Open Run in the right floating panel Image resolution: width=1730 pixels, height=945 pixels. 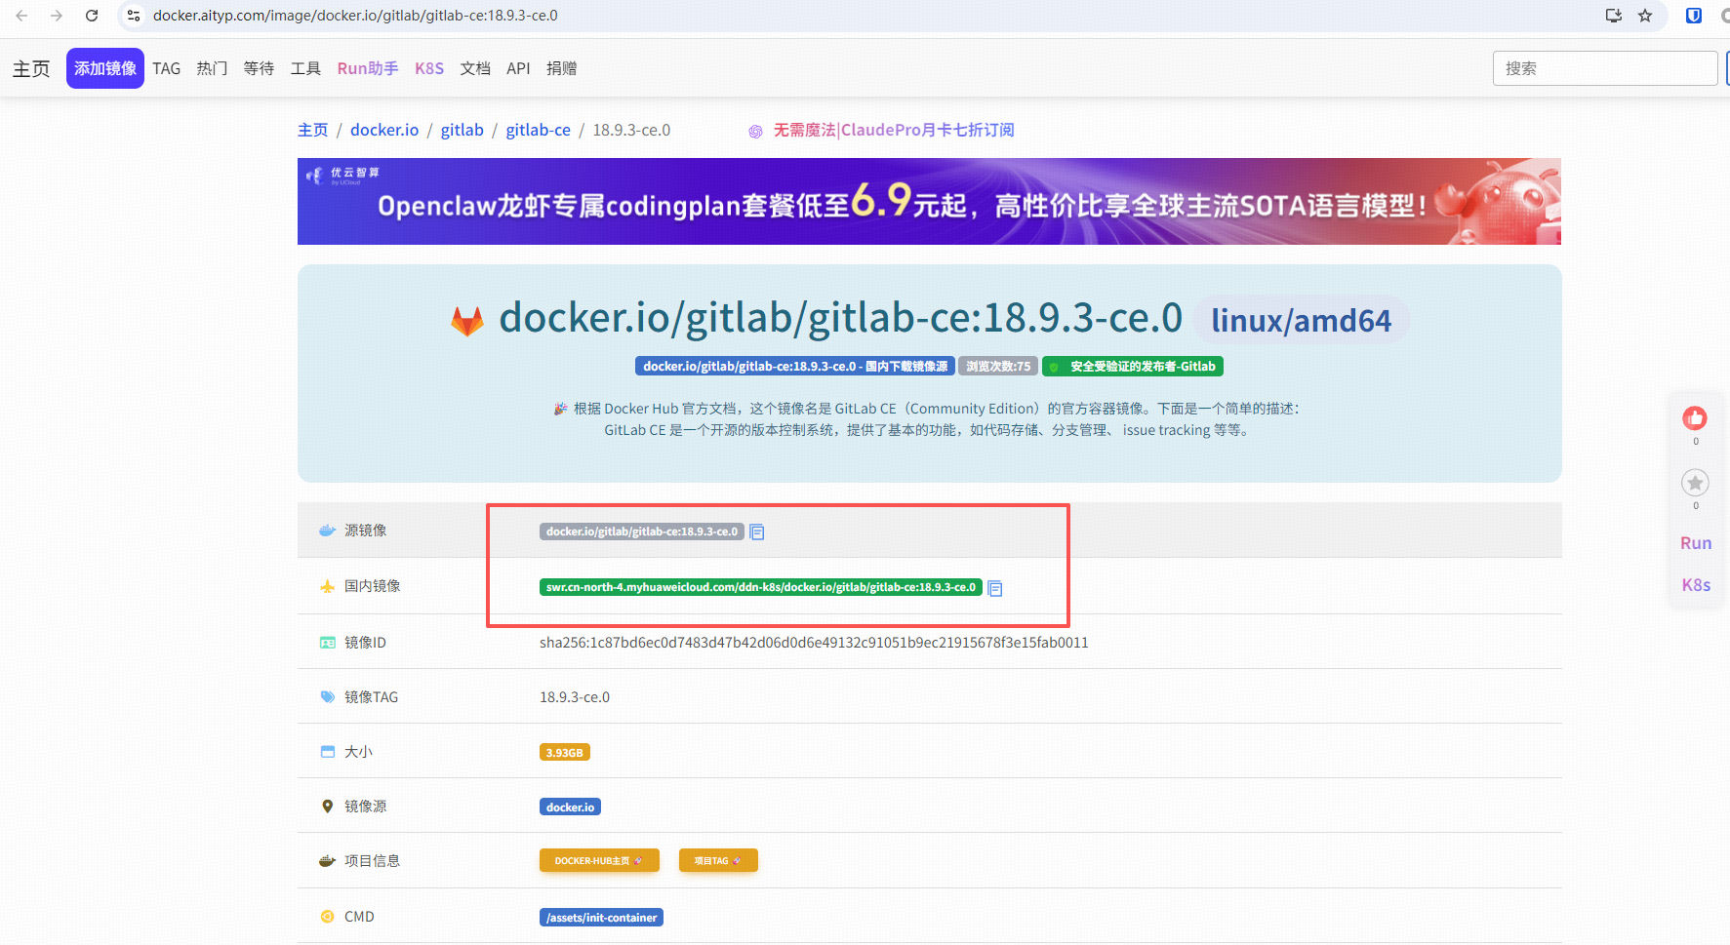click(x=1696, y=543)
